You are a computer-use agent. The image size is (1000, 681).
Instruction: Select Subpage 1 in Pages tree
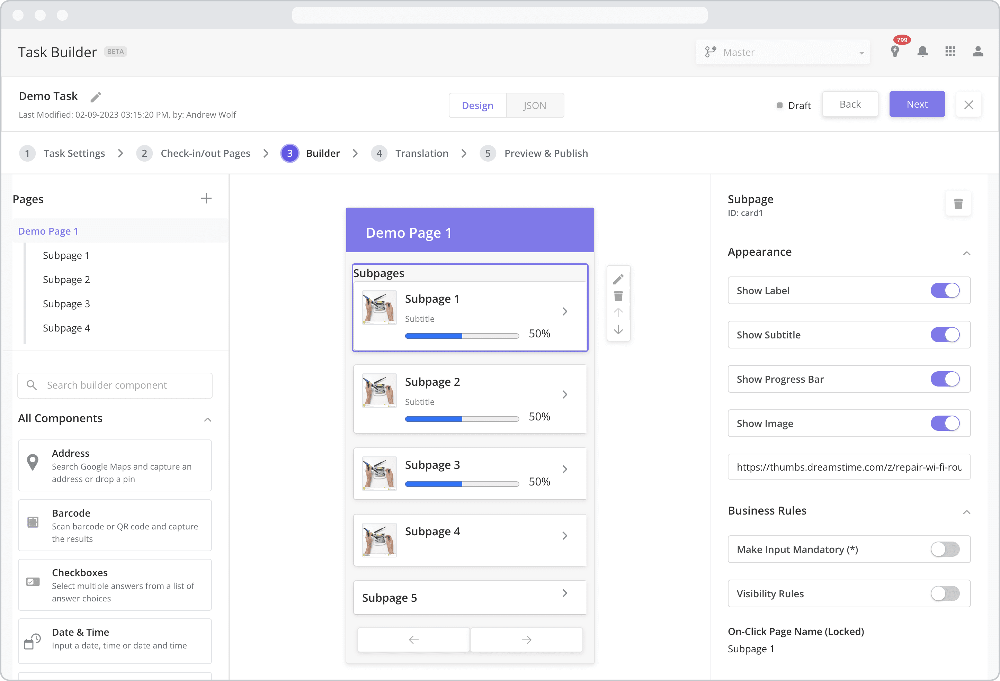pos(66,255)
